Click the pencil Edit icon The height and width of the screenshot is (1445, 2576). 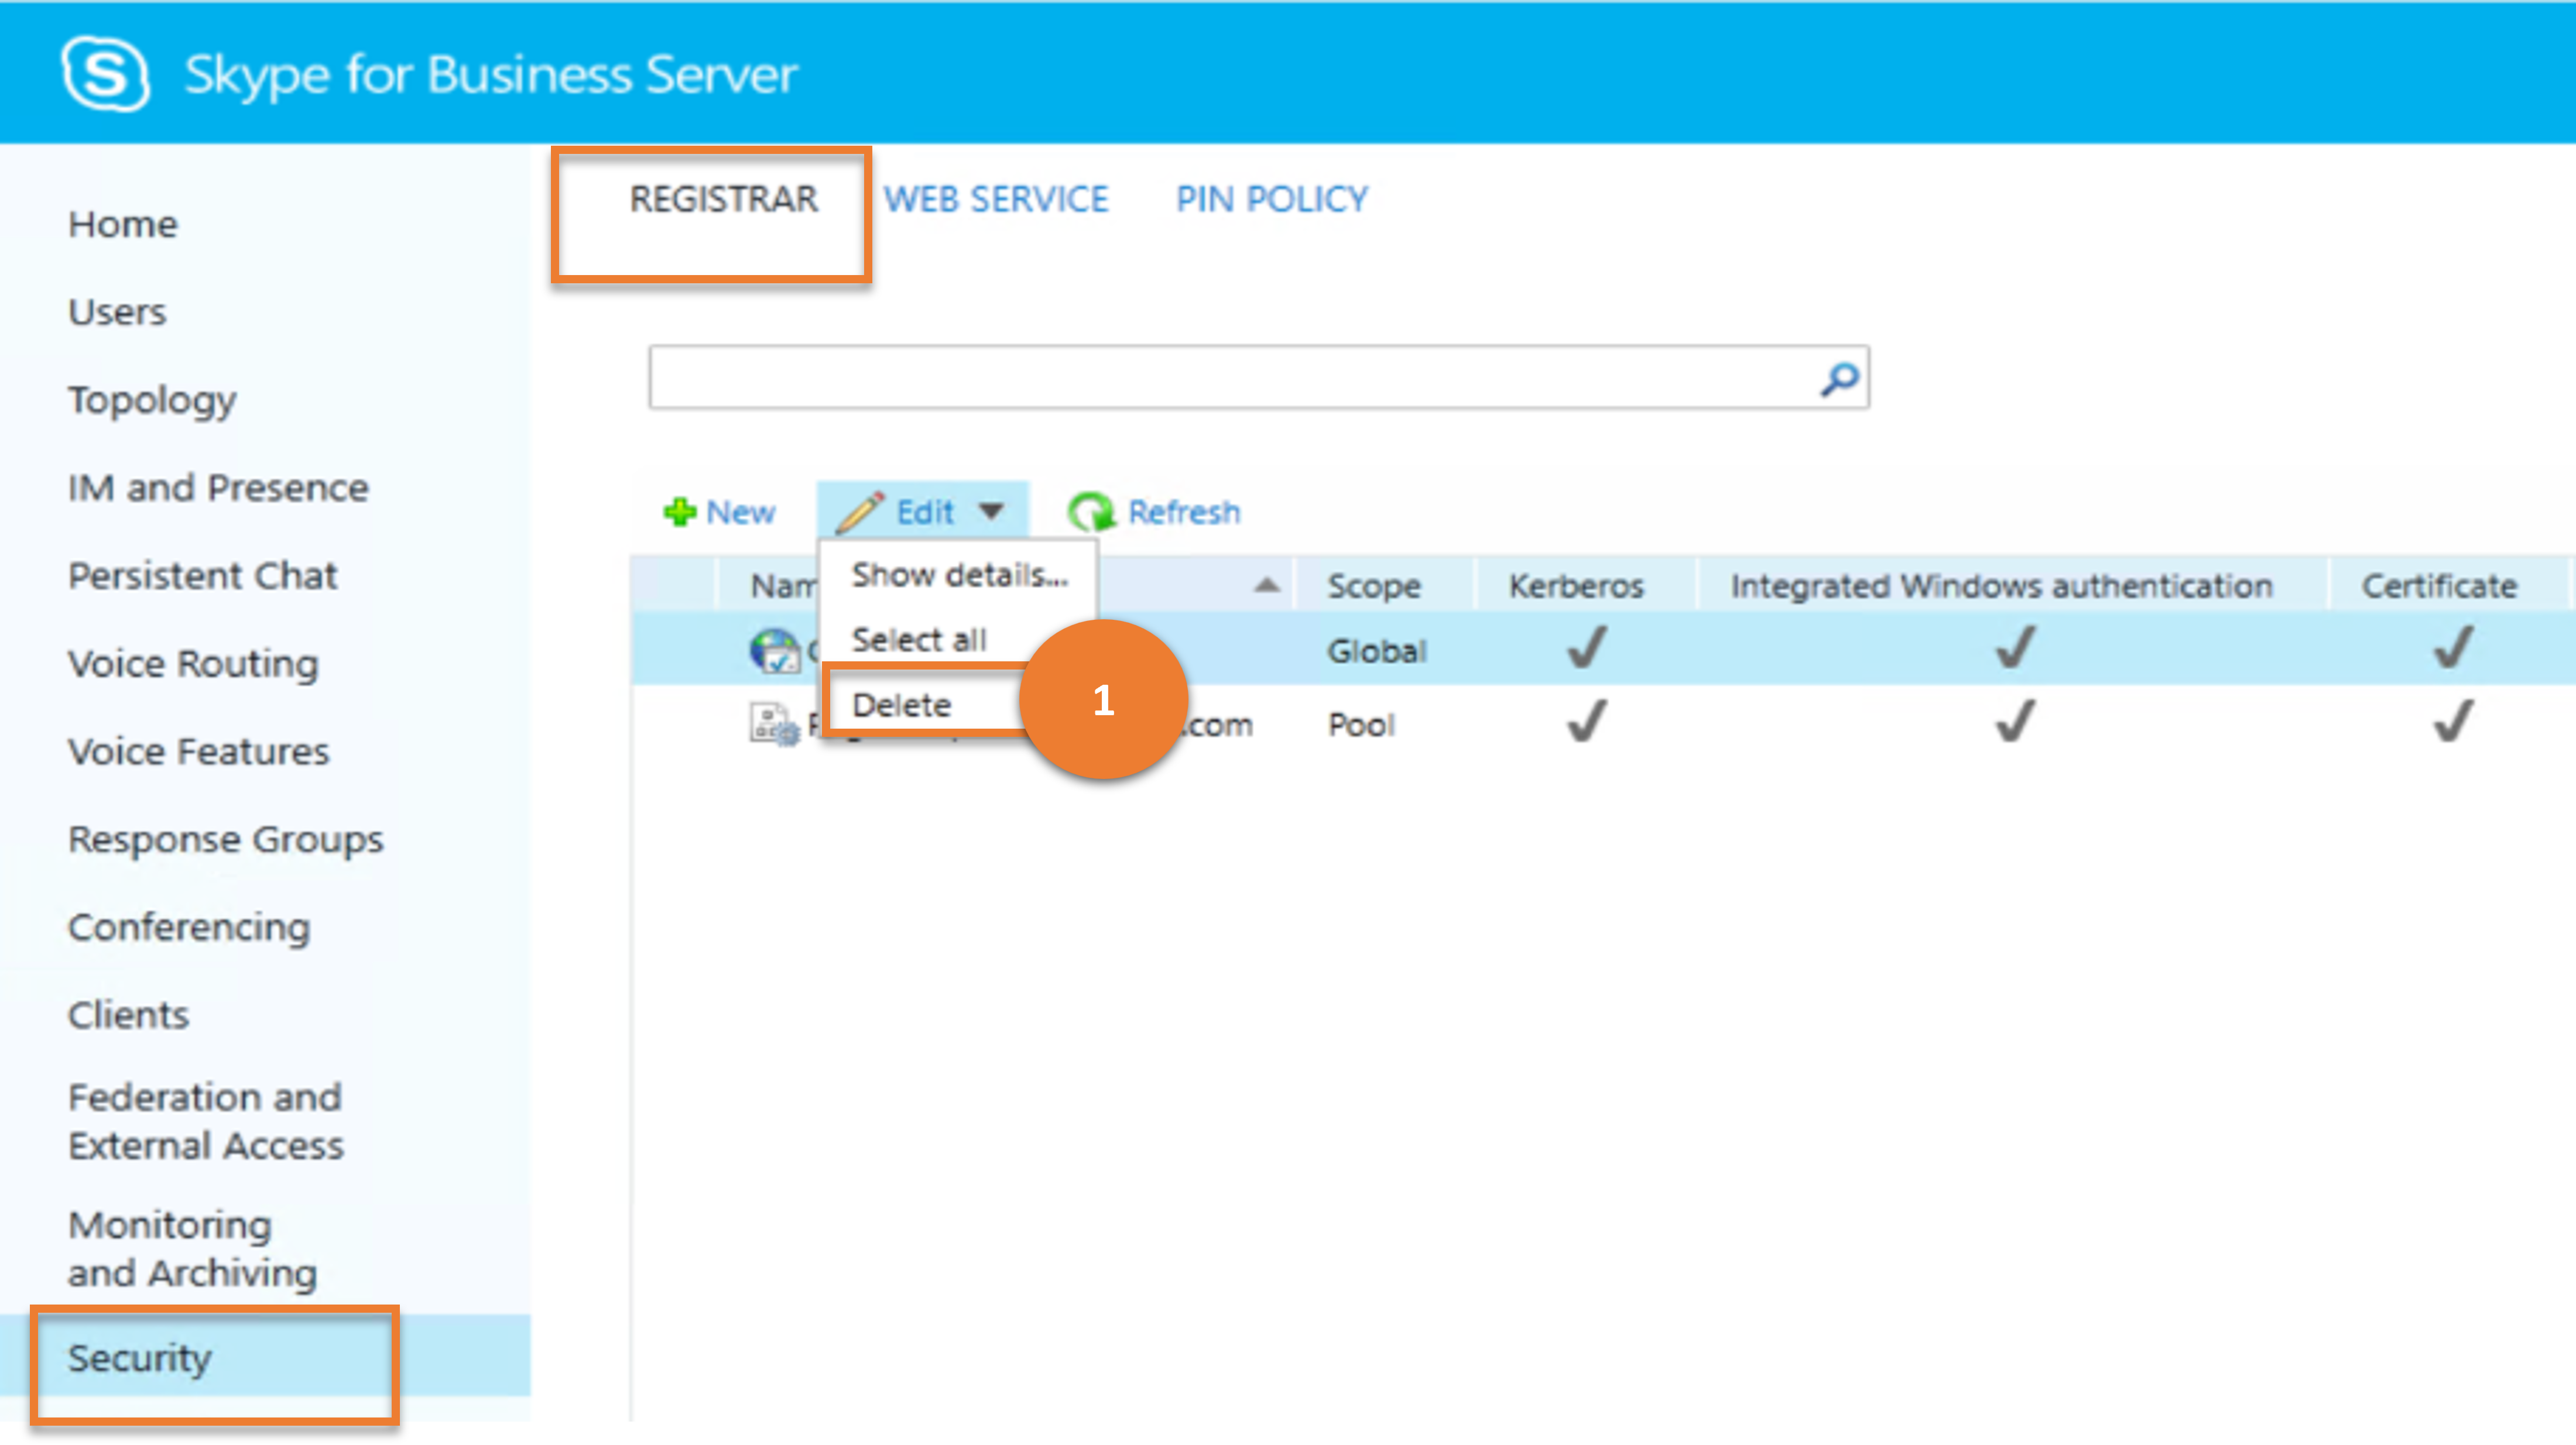(x=860, y=512)
